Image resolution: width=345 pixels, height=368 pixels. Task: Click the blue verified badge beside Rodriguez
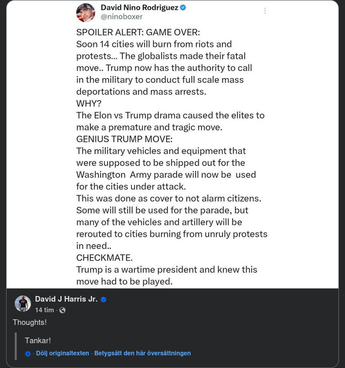point(183,8)
